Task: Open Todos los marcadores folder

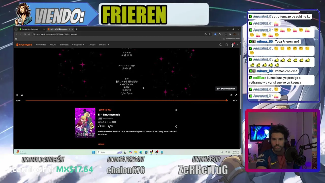Action: click(231, 39)
